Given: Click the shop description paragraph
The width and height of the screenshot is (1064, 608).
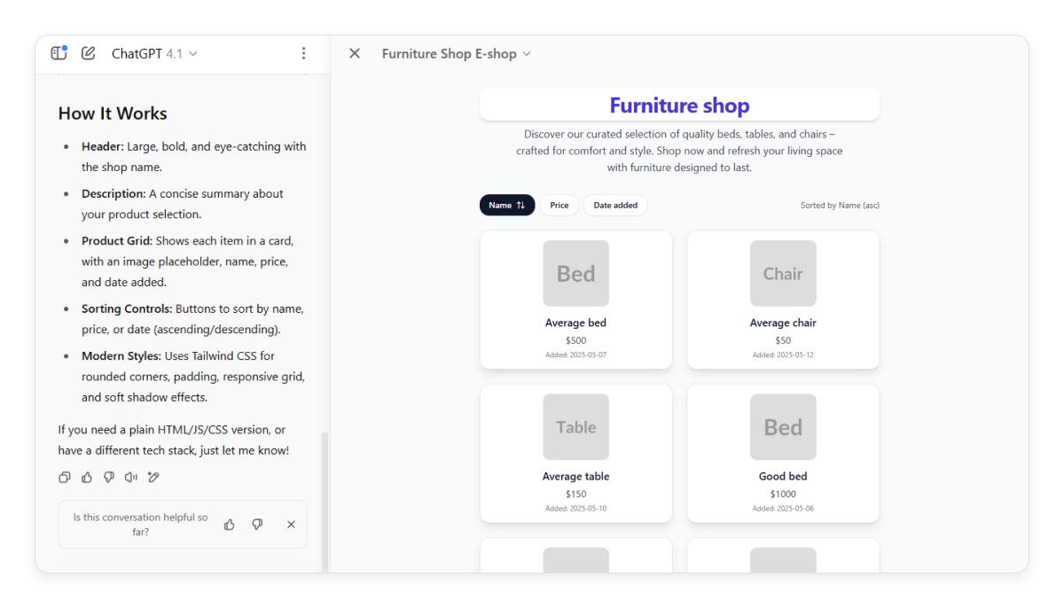Looking at the screenshot, I should (x=679, y=151).
